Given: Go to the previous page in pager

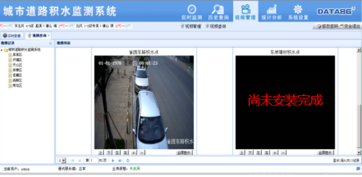Looking at the screenshot, I should pyautogui.click(x=80, y=161).
